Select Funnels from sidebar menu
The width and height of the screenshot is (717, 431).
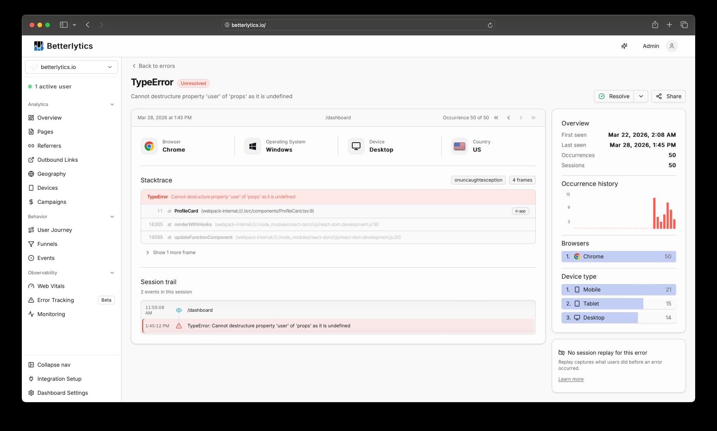[x=47, y=244]
